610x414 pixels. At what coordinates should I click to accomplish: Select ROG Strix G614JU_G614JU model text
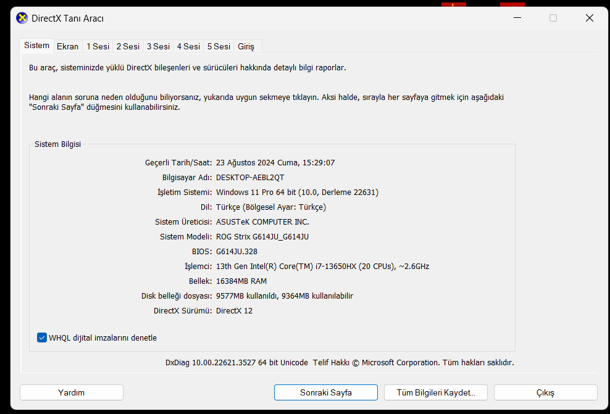[x=262, y=236]
